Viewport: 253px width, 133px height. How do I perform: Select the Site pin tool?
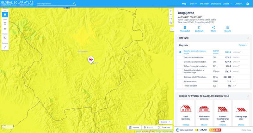5,15
